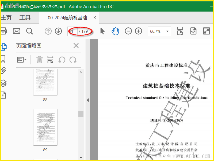Open the Bookmarks panel icon
Viewport: 214px width, 161px height.
click(x=3, y=59)
